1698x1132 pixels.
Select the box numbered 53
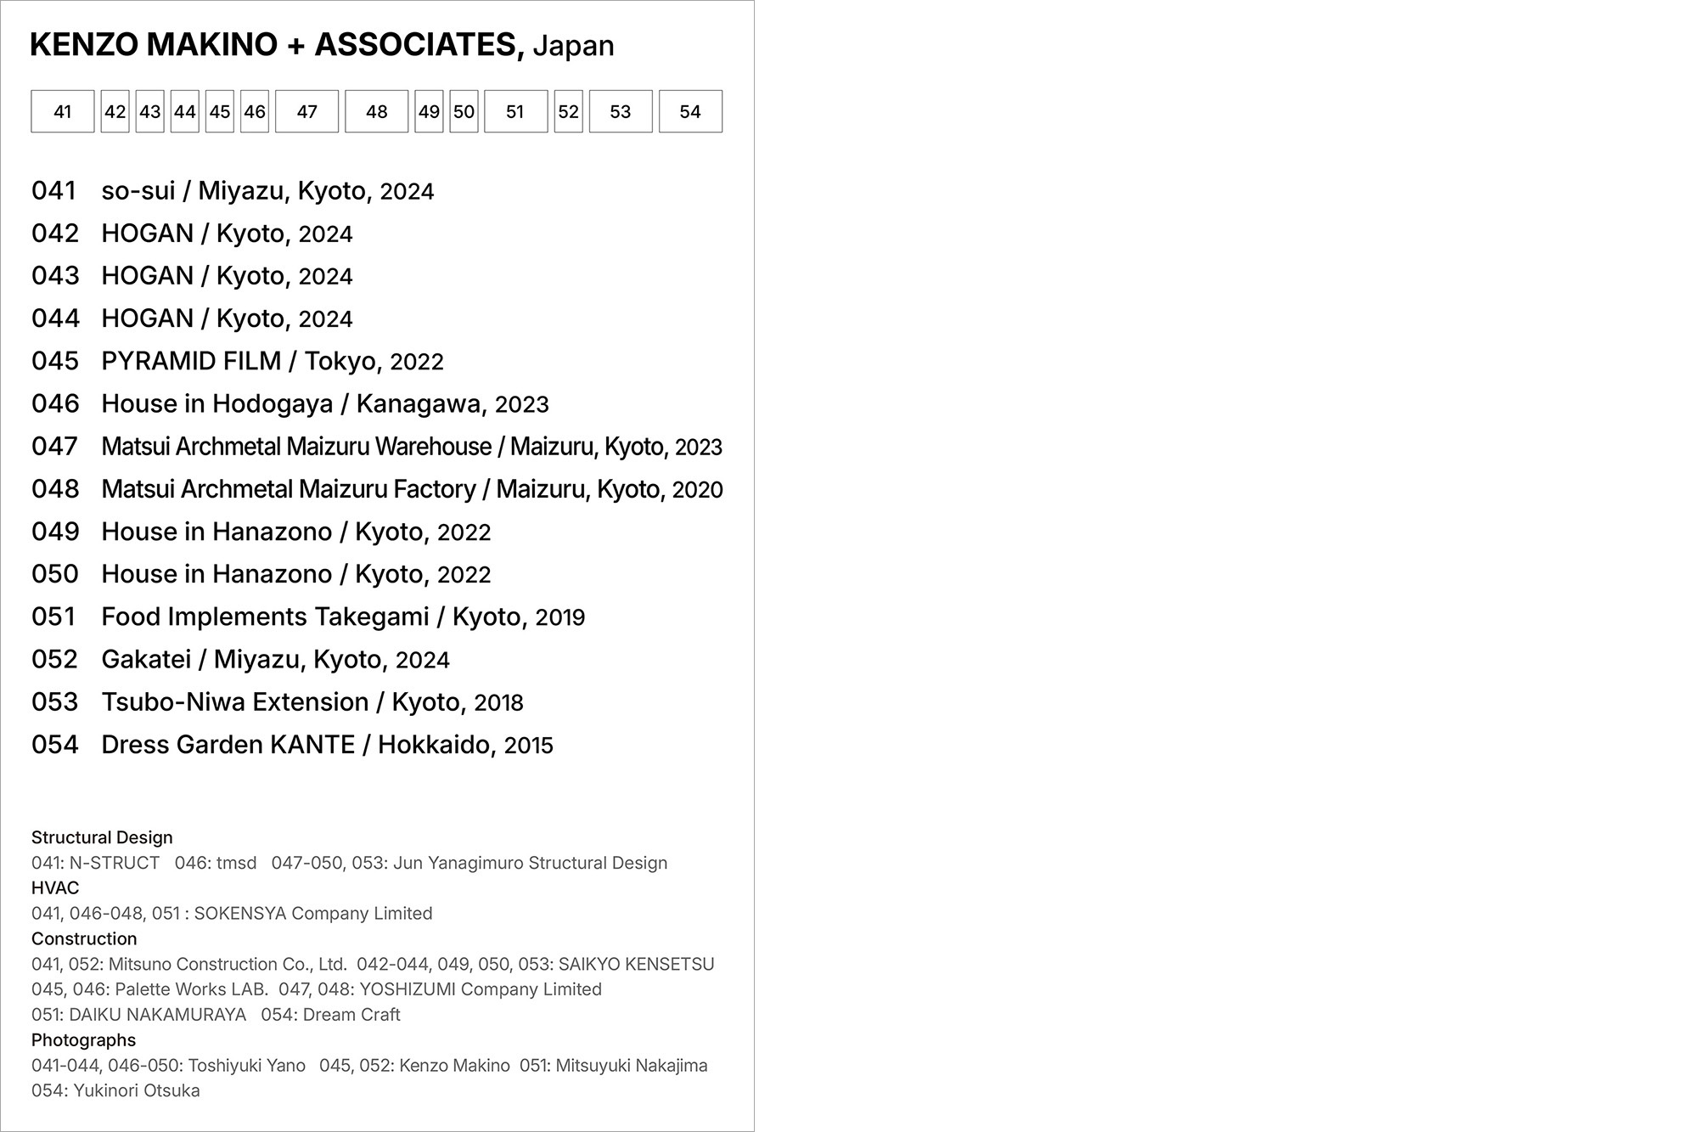pyautogui.click(x=621, y=111)
